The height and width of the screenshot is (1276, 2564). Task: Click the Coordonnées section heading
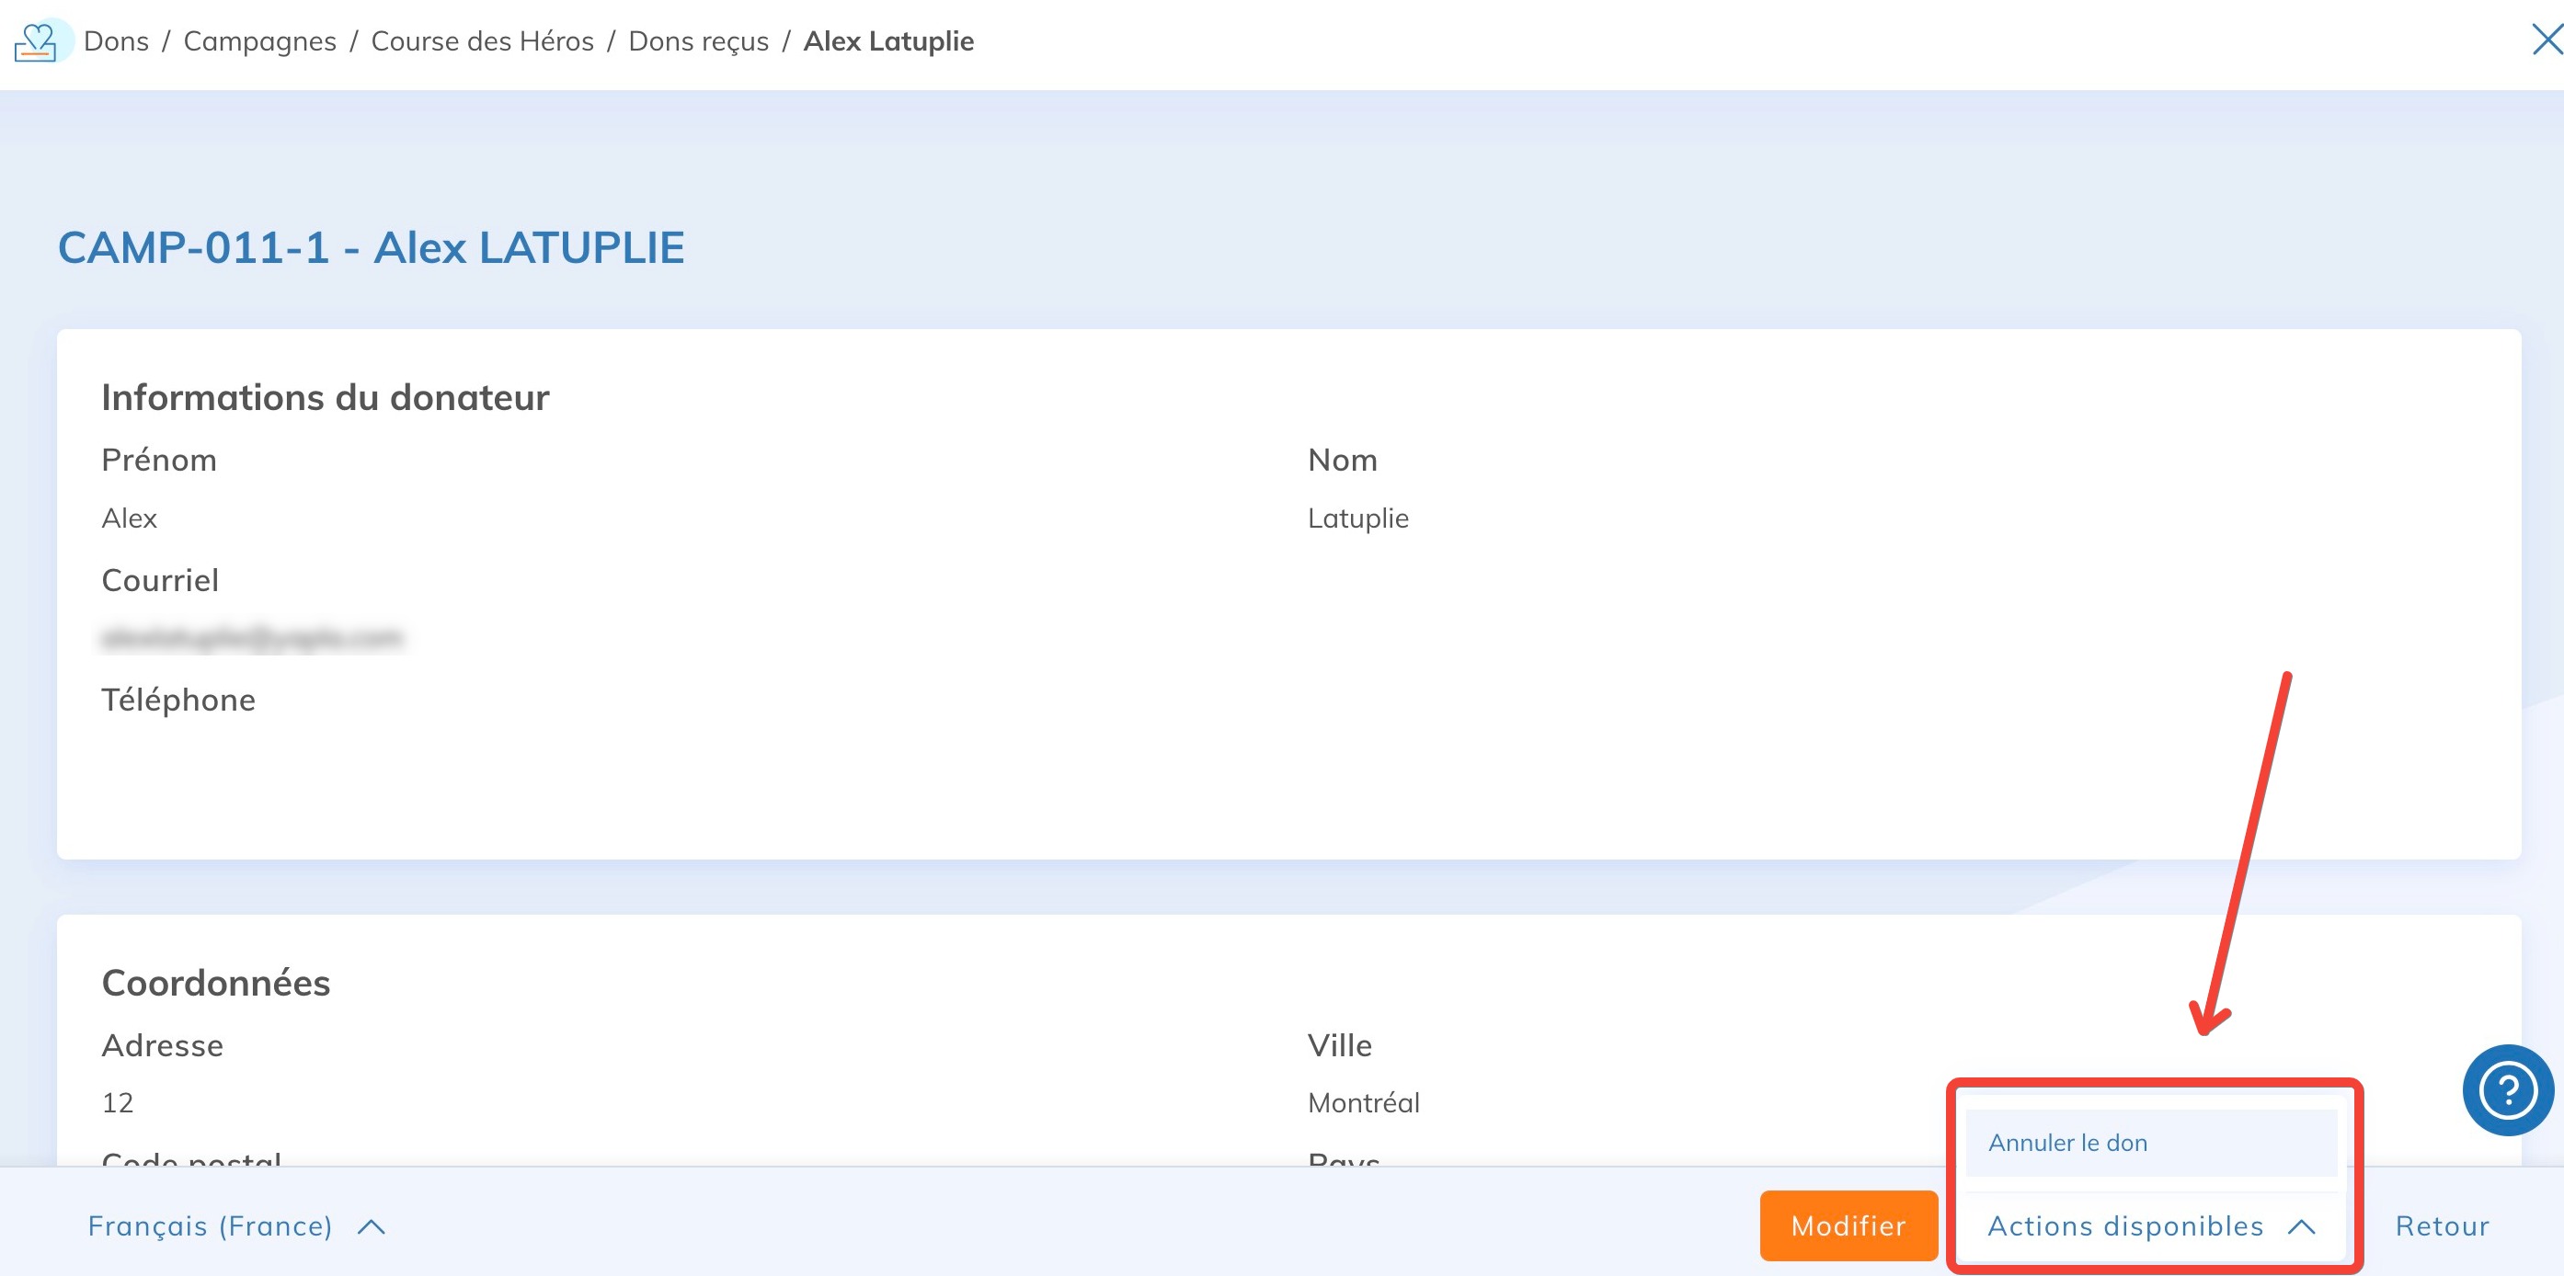[x=216, y=983]
